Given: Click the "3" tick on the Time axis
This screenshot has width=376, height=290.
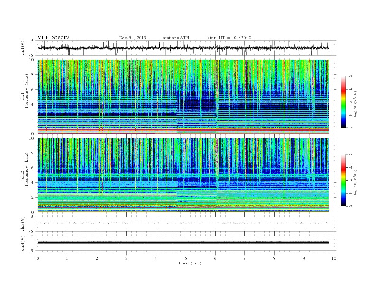Looking at the screenshot, I should (x=126, y=258).
